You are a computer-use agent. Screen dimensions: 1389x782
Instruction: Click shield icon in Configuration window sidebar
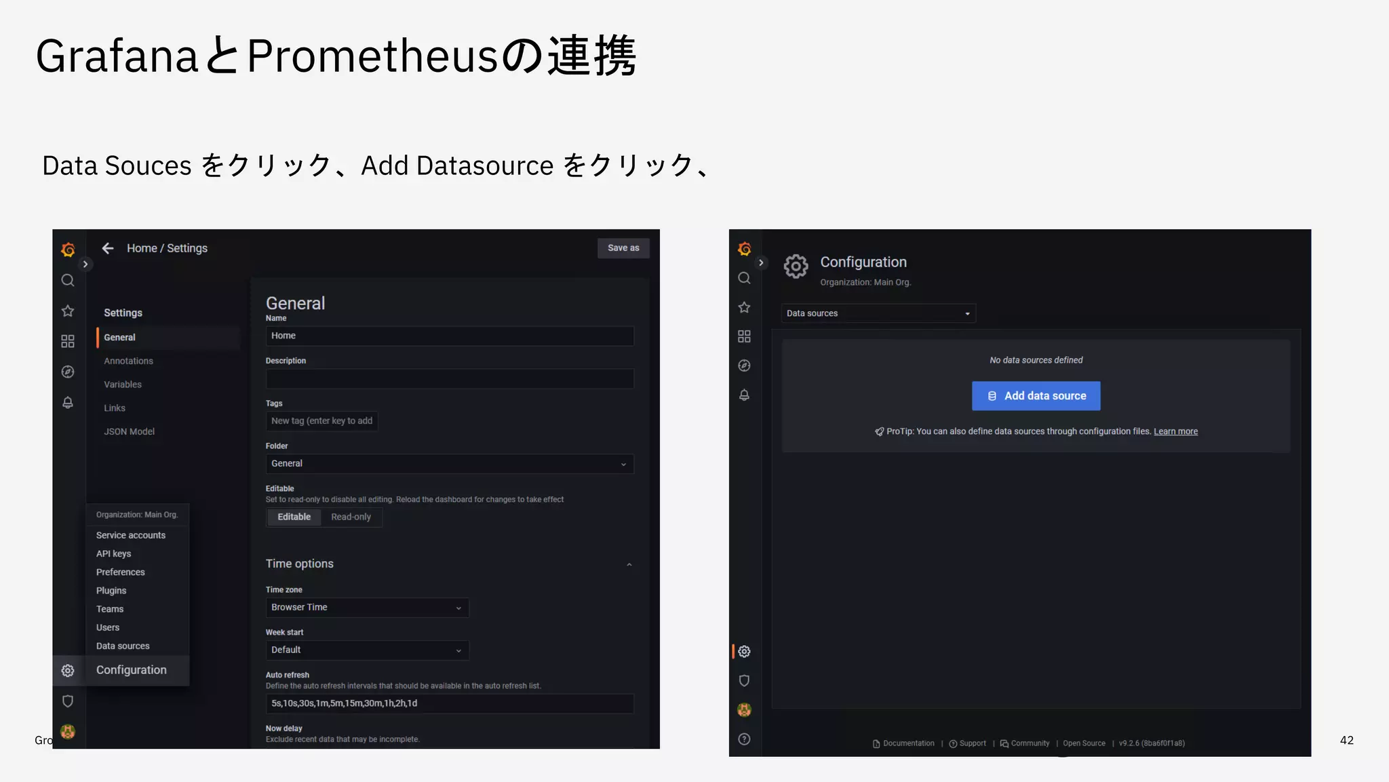[744, 681]
